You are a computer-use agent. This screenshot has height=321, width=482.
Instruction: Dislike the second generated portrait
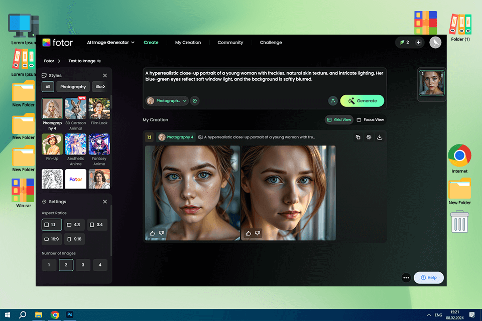[x=258, y=233]
